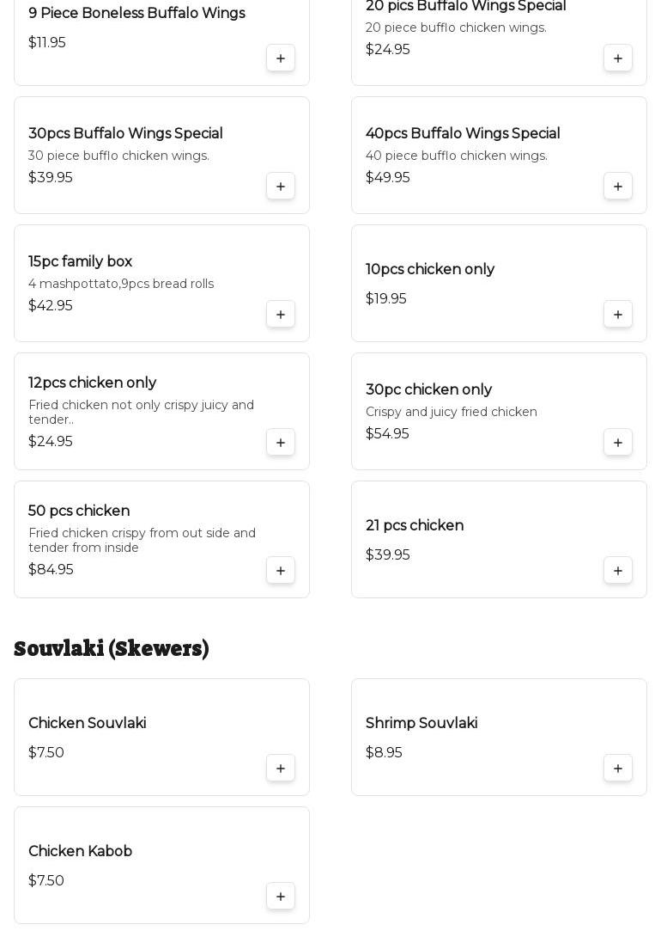Click plus button for 21 pcs chicken

(618, 571)
